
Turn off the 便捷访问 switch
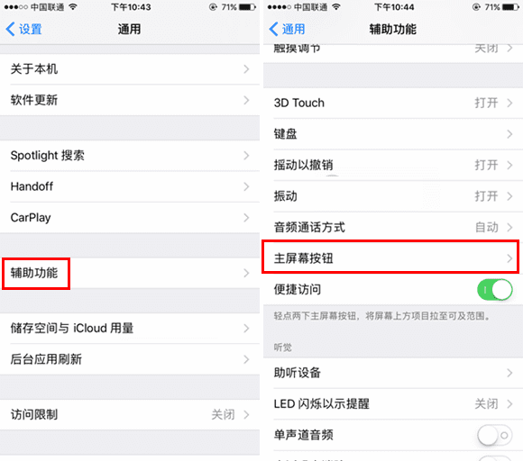click(495, 289)
